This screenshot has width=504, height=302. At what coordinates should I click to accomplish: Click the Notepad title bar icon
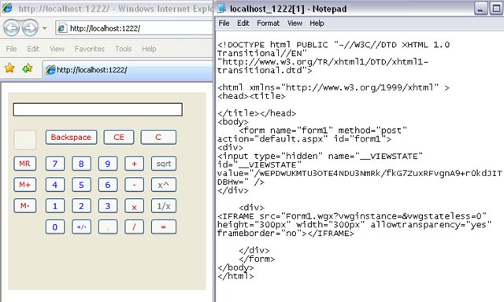(x=222, y=9)
